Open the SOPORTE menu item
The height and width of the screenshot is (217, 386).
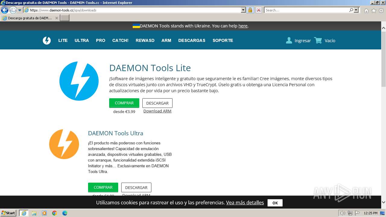coord(223,40)
